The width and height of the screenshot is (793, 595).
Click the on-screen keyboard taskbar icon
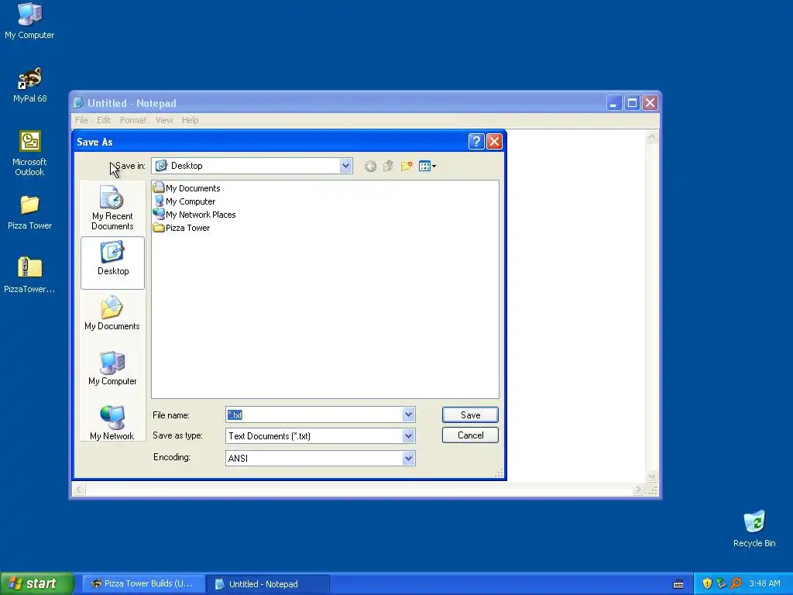pyautogui.click(x=678, y=584)
